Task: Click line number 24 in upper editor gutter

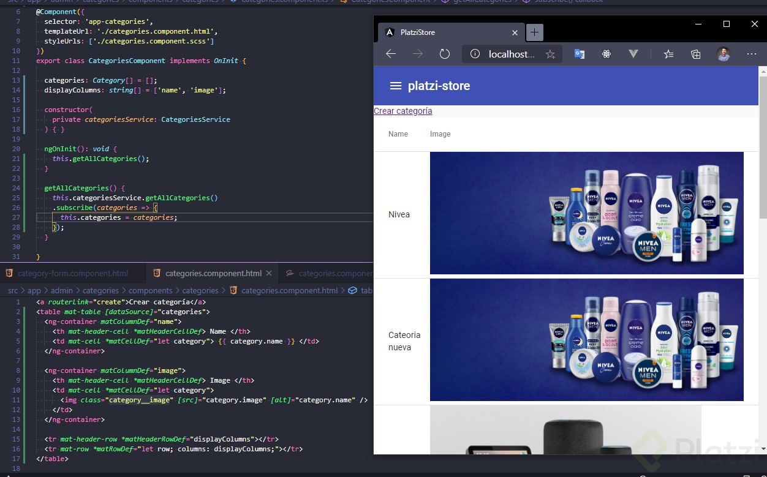Action: pos(16,188)
